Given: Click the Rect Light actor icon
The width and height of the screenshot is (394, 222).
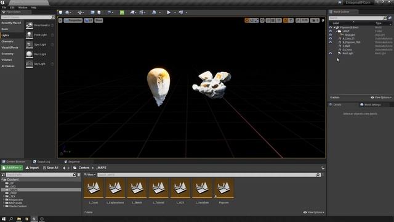Looking at the screenshot, I should coord(30,54).
